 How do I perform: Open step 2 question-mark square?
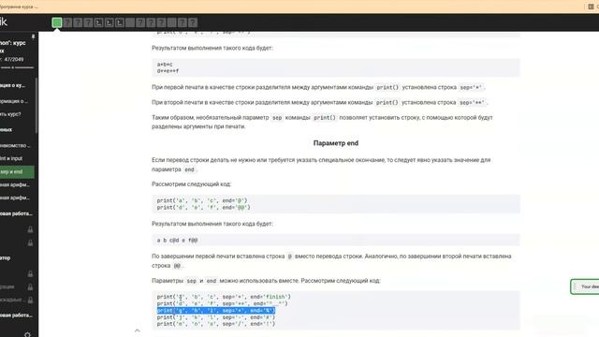click(x=67, y=22)
